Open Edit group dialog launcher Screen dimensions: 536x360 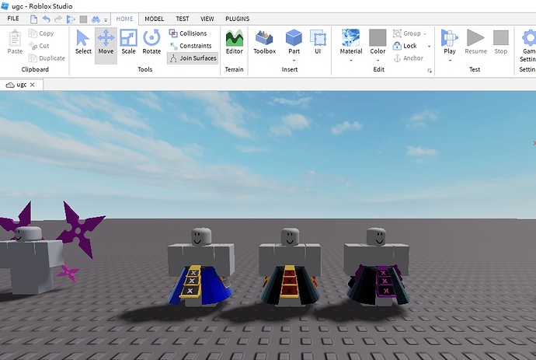[x=430, y=71]
